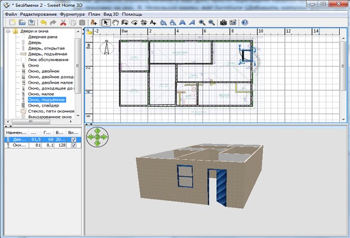Click the Cut scissors icon

(x=63, y=22)
